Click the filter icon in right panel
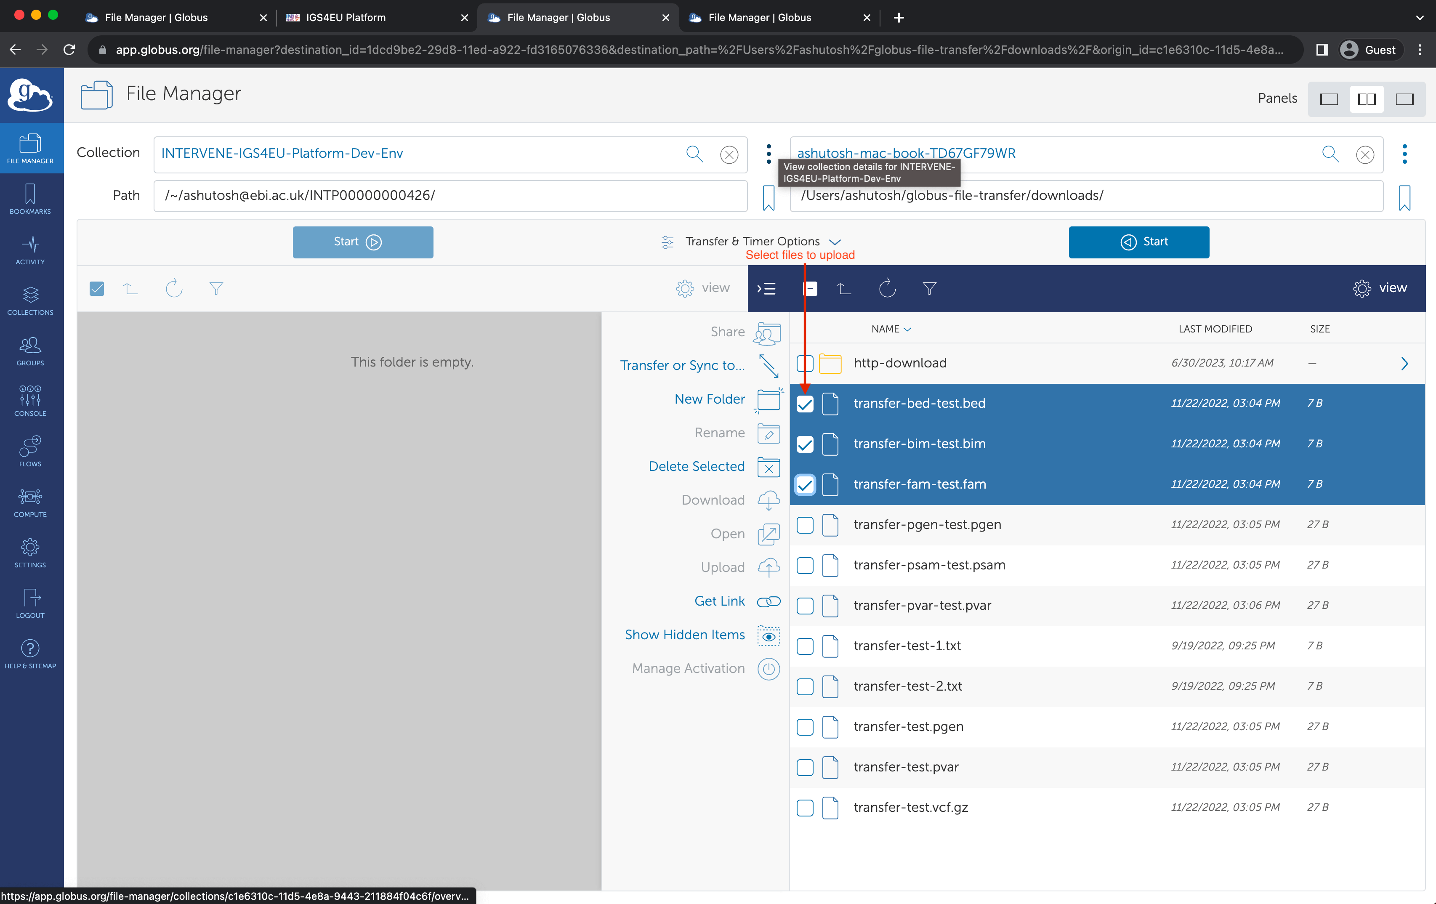 pyautogui.click(x=929, y=289)
